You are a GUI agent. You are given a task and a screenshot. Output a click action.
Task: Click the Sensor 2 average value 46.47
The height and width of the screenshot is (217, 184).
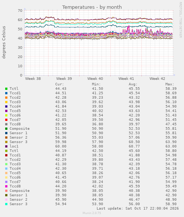tap(134, 200)
